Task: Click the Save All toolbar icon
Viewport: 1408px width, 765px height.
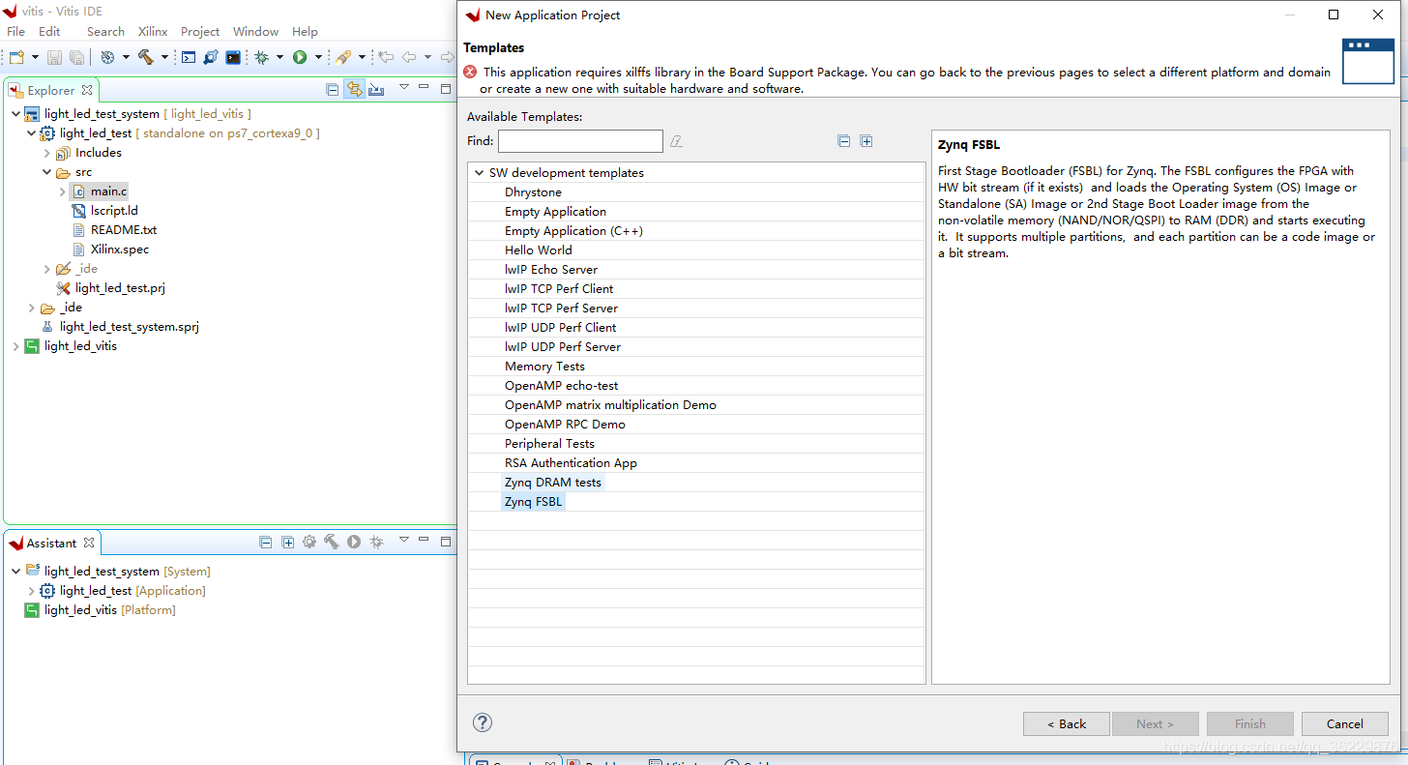Action: [x=76, y=58]
